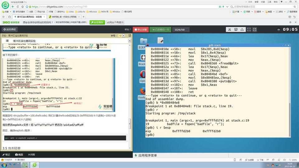Screen dimensions: 299x168
Task: Open the 网银 online banking dropdown
Action: tap(248, 12)
